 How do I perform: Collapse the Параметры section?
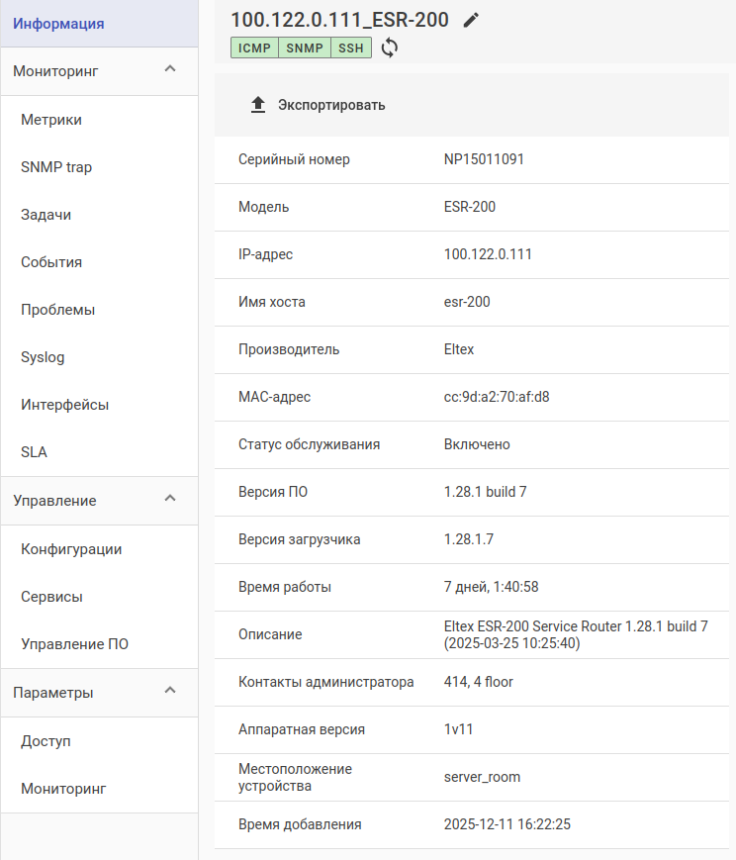[170, 691]
